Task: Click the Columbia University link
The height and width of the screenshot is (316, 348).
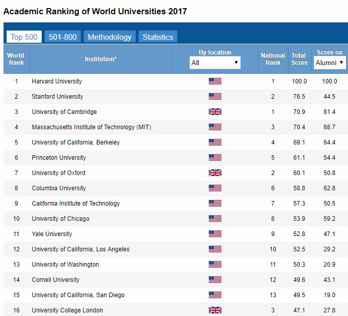Action: pyautogui.click(x=58, y=188)
